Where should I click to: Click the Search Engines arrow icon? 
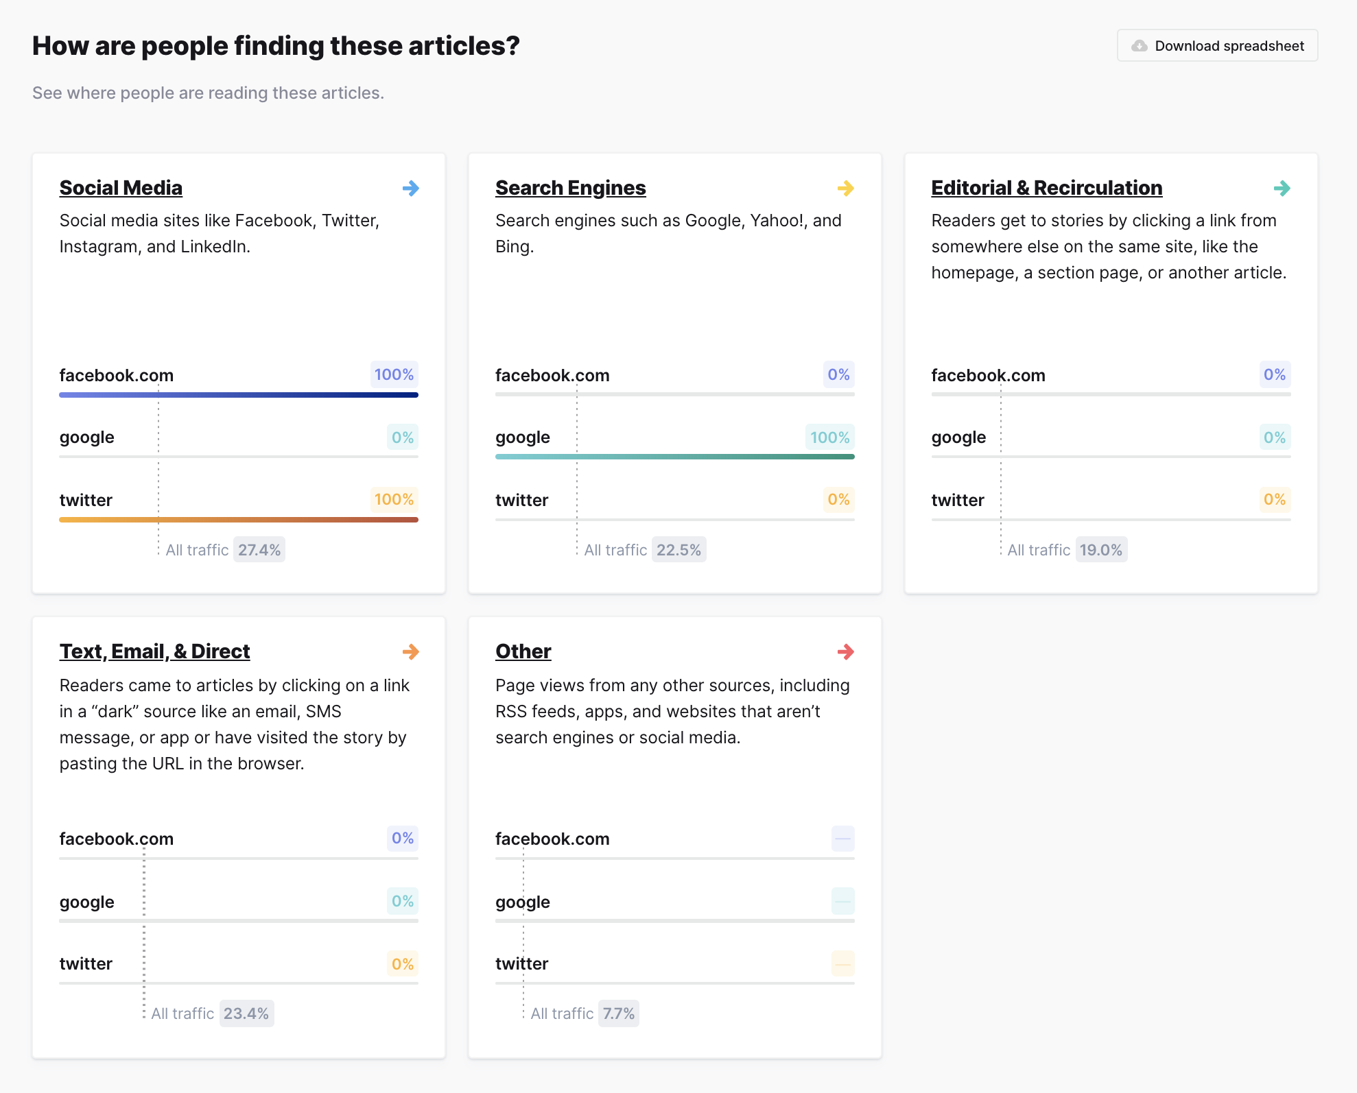[x=846, y=187]
